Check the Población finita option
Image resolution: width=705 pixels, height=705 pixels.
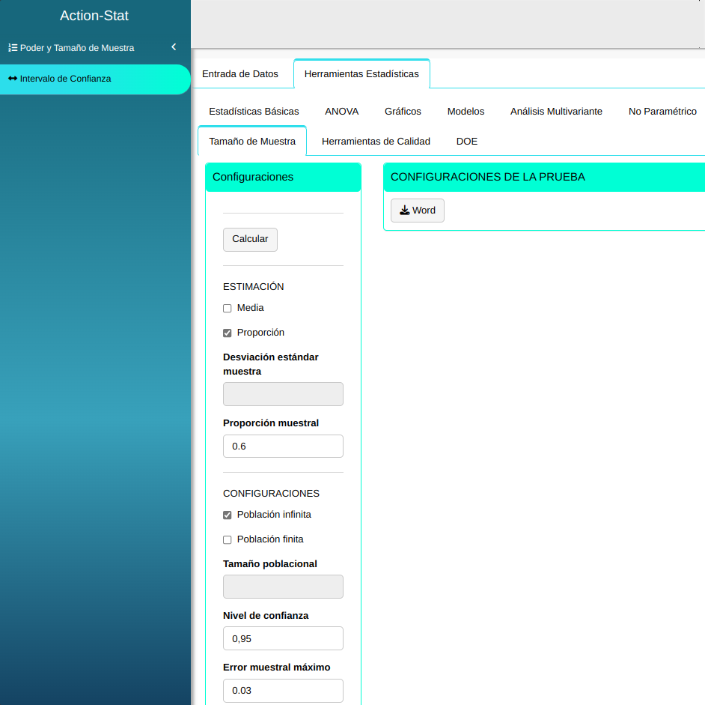[228, 540]
